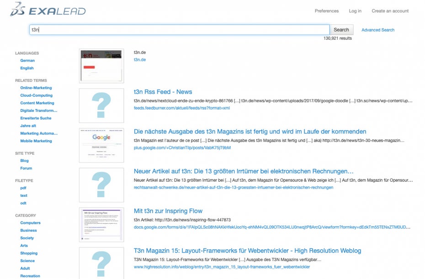Click Create an account
Viewport: 425px width, 279px height.
click(x=390, y=11)
